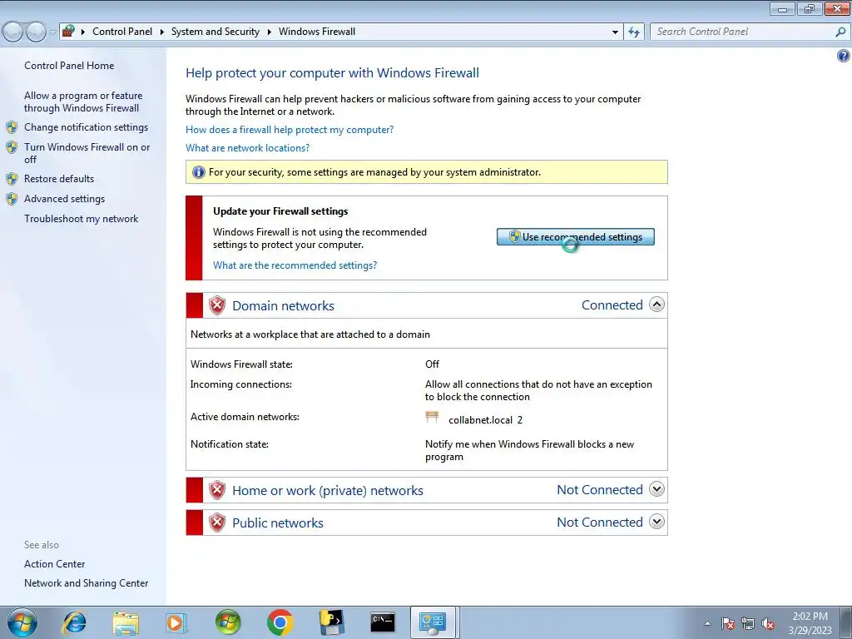The image size is (852, 639).
Task: Click the network tray icon
Action: point(748,623)
